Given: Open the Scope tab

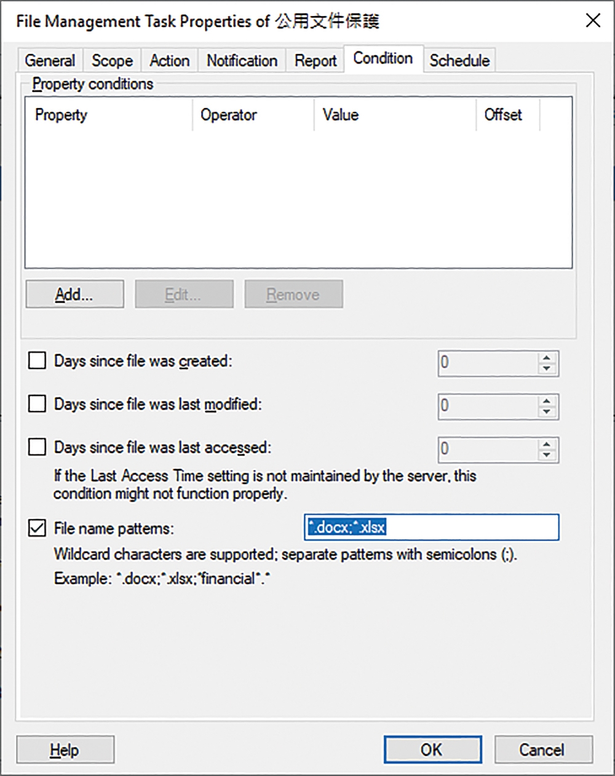Looking at the screenshot, I should [112, 60].
